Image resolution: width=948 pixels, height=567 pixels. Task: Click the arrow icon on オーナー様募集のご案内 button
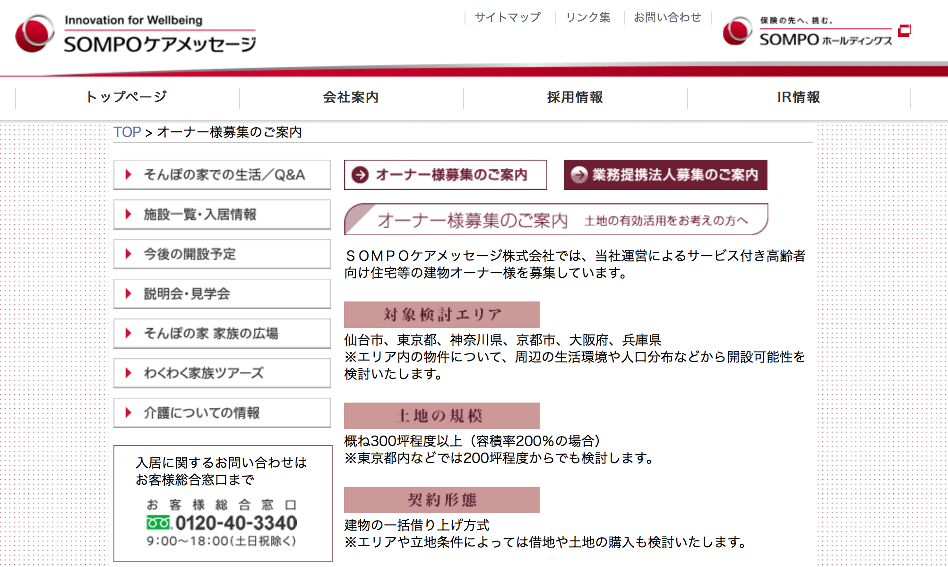click(360, 175)
